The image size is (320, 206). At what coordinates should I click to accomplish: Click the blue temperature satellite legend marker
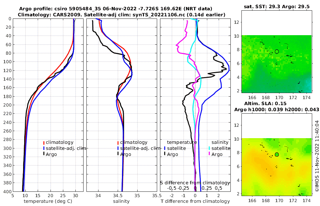click(x=165, y=148)
